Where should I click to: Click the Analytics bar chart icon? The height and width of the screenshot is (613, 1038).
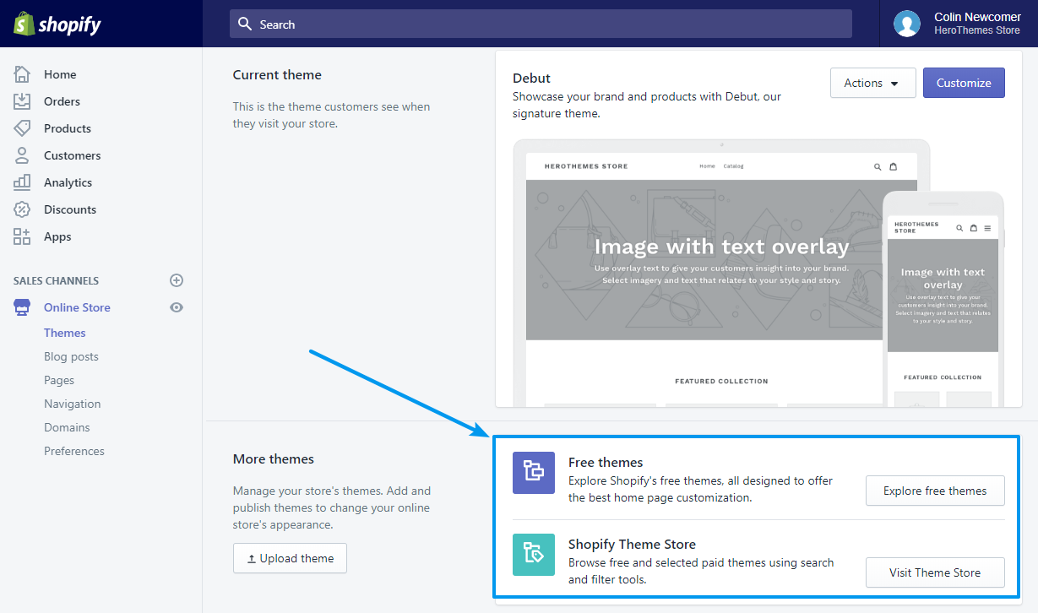(x=22, y=182)
